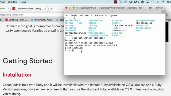Image resolution: width=171 pixels, height=96 pixels.
Task: Click 'Desktop - Temp' in Terminal output
Action: point(73,23)
